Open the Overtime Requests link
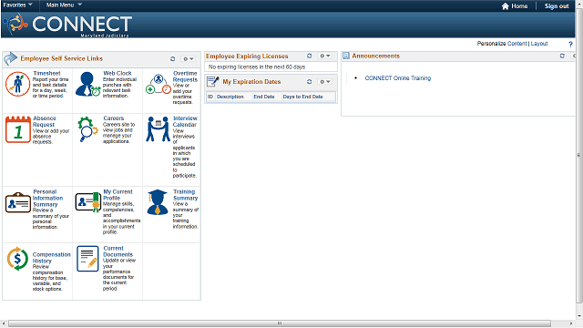 coord(185,77)
